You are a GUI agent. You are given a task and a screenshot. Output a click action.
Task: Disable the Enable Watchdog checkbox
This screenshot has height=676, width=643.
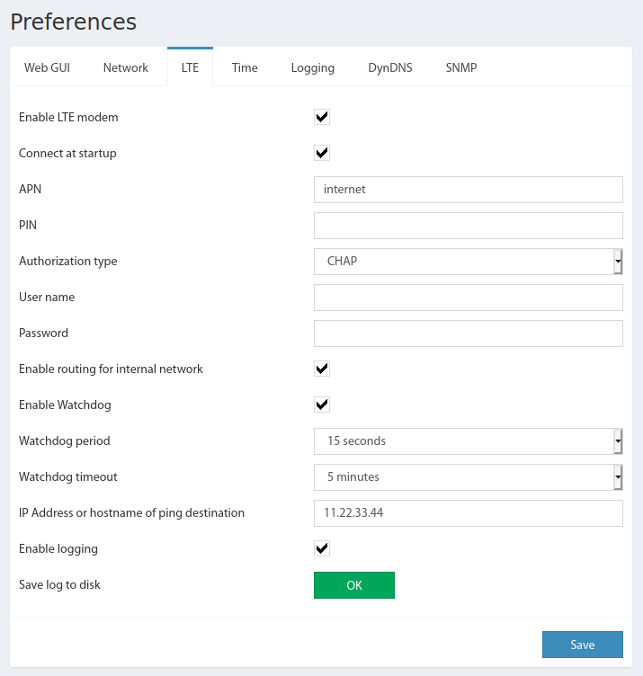(x=321, y=405)
